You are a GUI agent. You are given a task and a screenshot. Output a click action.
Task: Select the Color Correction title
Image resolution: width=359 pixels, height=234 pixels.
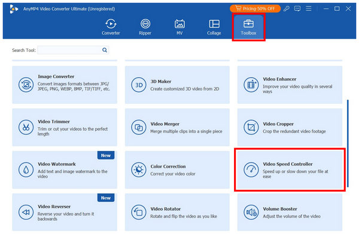pyautogui.click(x=168, y=167)
